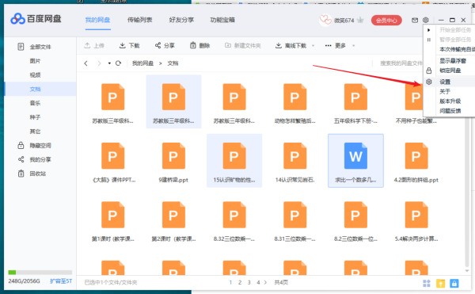
Task: Click 文档 in the breadcrumb
Action: click(173, 63)
